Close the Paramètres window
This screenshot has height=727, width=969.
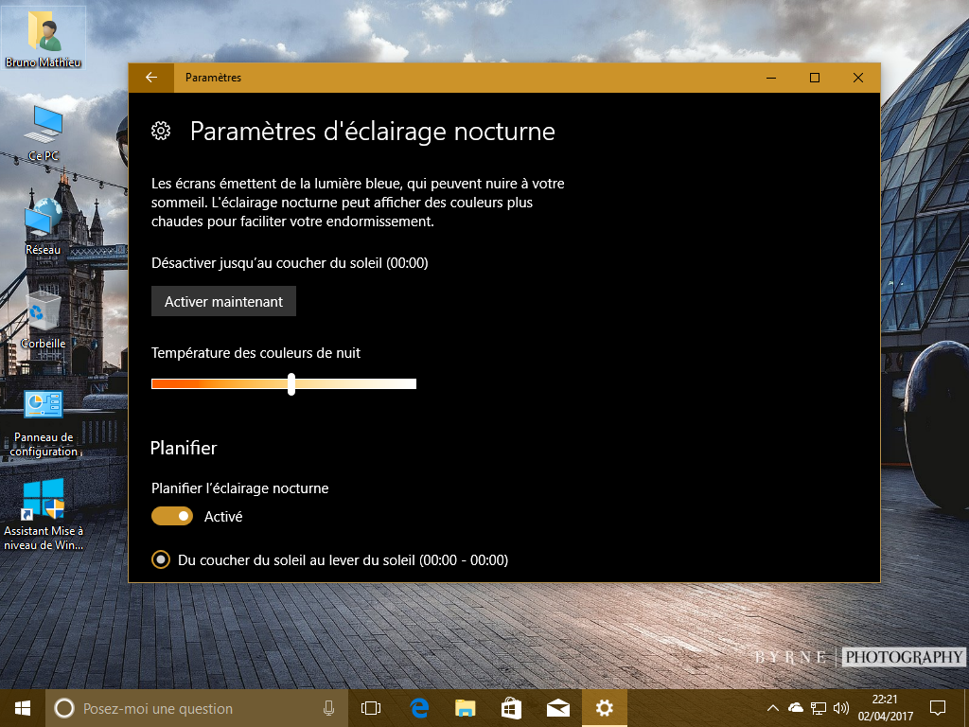857,78
